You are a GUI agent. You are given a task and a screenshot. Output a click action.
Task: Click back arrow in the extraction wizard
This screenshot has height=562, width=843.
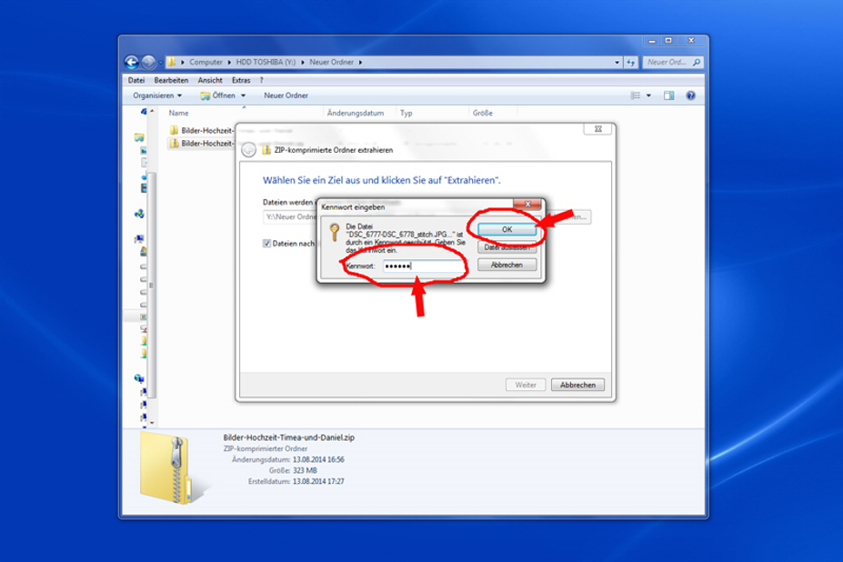click(248, 150)
